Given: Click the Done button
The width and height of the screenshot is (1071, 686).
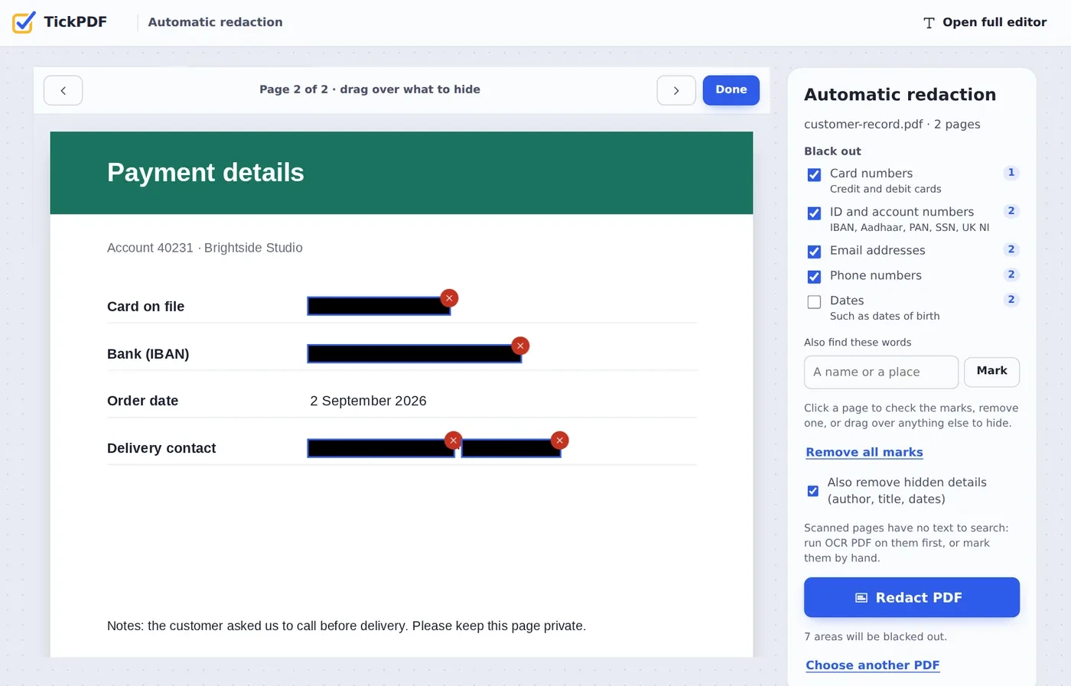Looking at the screenshot, I should pos(731,90).
